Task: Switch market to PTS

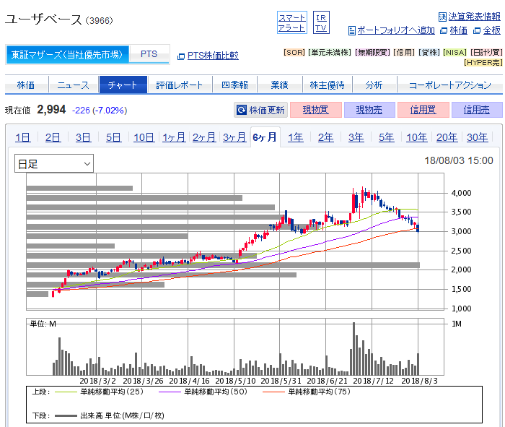Action: [x=149, y=54]
